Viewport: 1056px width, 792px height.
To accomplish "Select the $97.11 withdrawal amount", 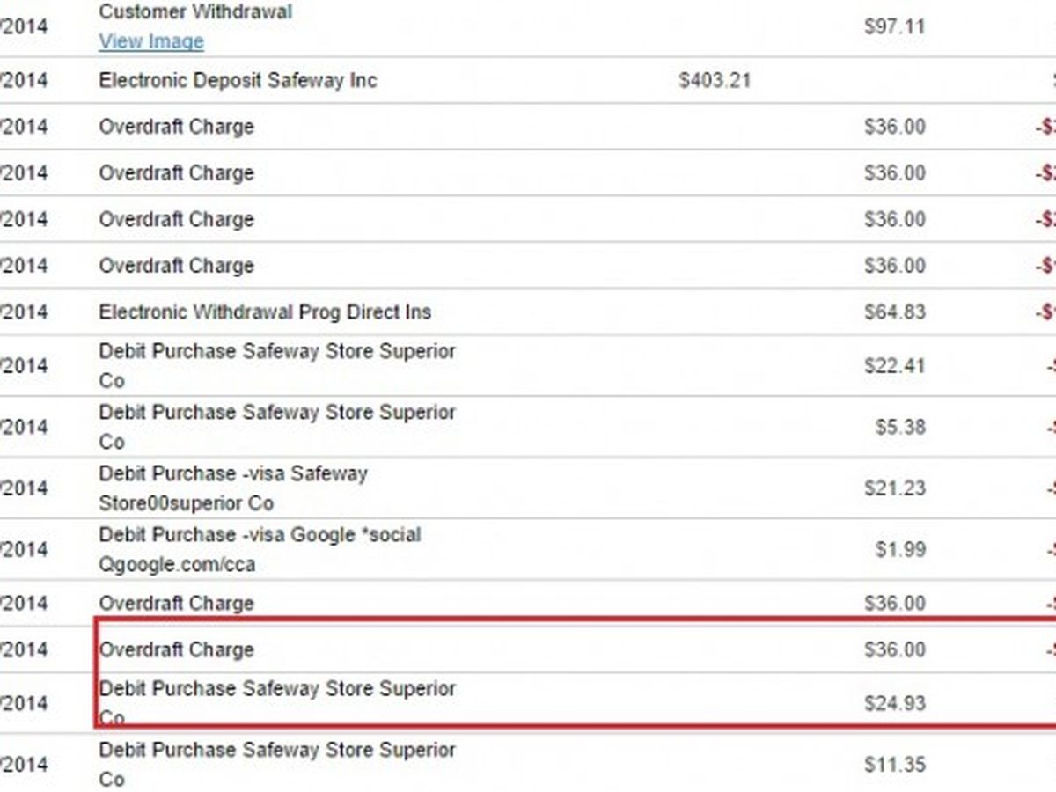I will click(894, 26).
